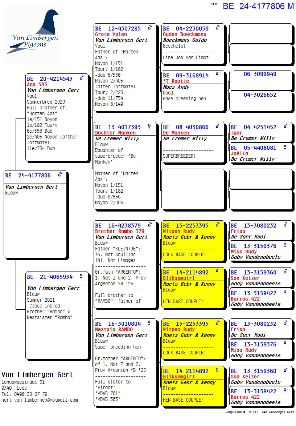This screenshot has width=296, height=426.
Task: Select female symbol beside BE 13-4017393
Action: pos(149,126)
